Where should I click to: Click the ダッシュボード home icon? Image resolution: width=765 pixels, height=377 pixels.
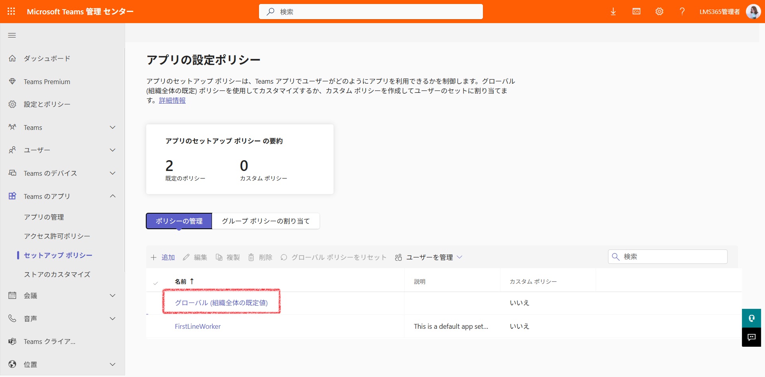[x=12, y=59]
